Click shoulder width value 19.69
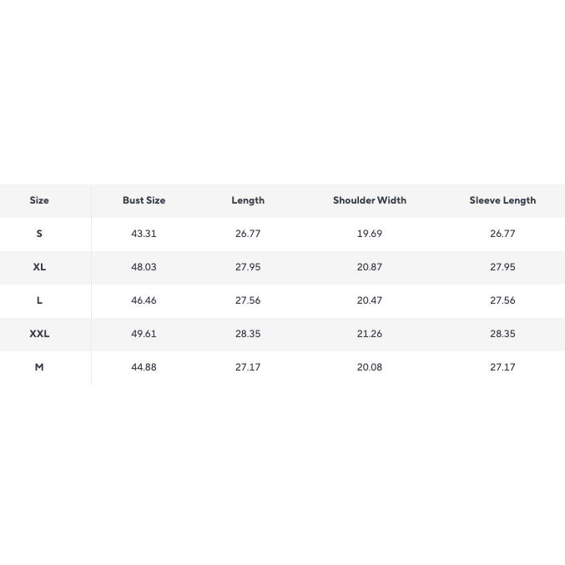 click(x=370, y=234)
